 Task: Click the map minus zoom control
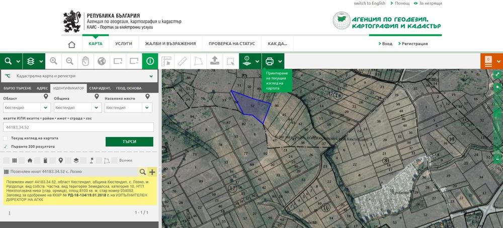tap(497, 159)
